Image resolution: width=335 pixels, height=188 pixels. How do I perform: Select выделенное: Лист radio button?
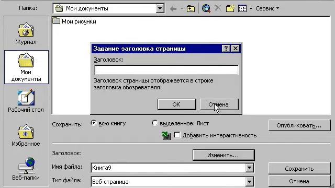pyautogui.click(x=155, y=123)
